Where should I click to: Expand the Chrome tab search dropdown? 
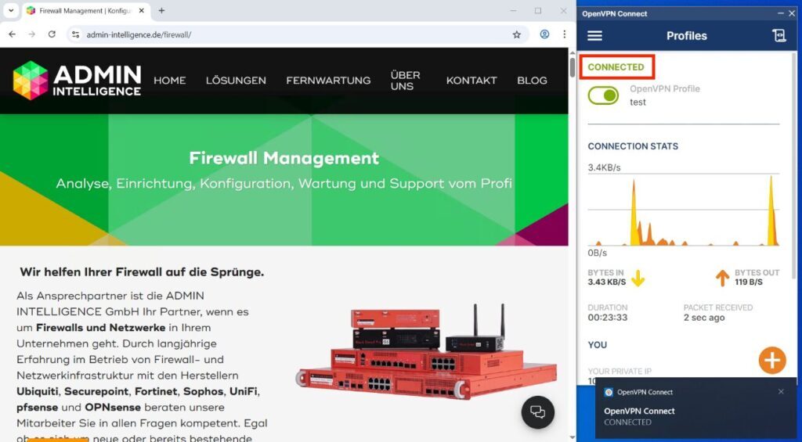point(10,11)
